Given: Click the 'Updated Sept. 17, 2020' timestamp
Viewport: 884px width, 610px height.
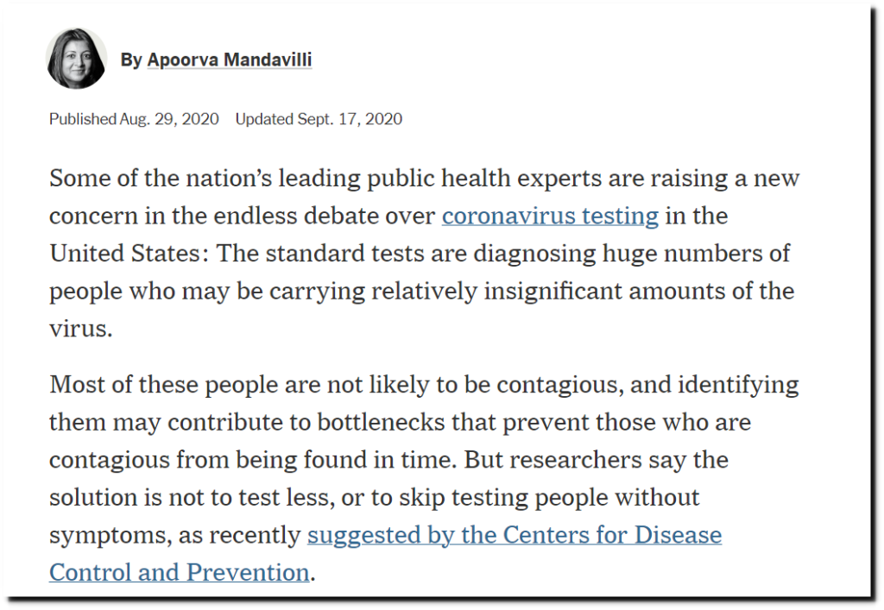Looking at the screenshot, I should 319,119.
